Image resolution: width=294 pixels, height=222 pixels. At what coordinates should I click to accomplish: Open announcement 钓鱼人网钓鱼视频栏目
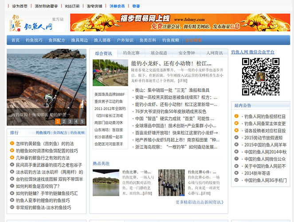click(265, 116)
